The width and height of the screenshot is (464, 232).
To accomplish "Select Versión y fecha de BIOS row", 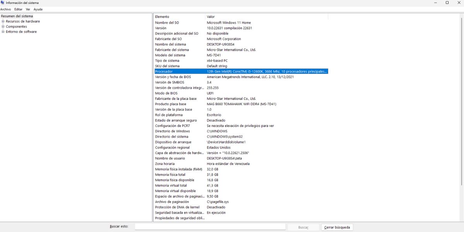I will tap(241, 77).
